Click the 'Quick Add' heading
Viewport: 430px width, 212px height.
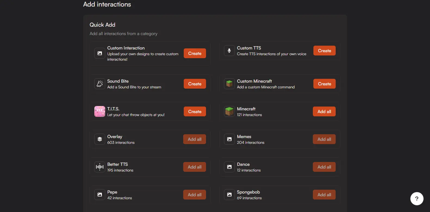[102, 25]
